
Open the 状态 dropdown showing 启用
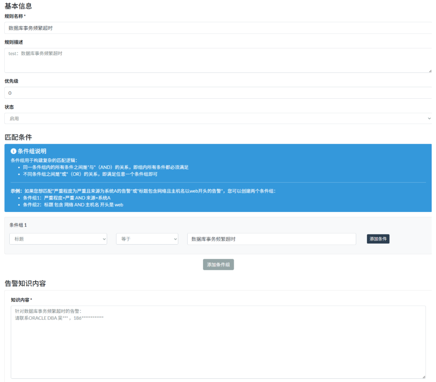tap(218, 119)
